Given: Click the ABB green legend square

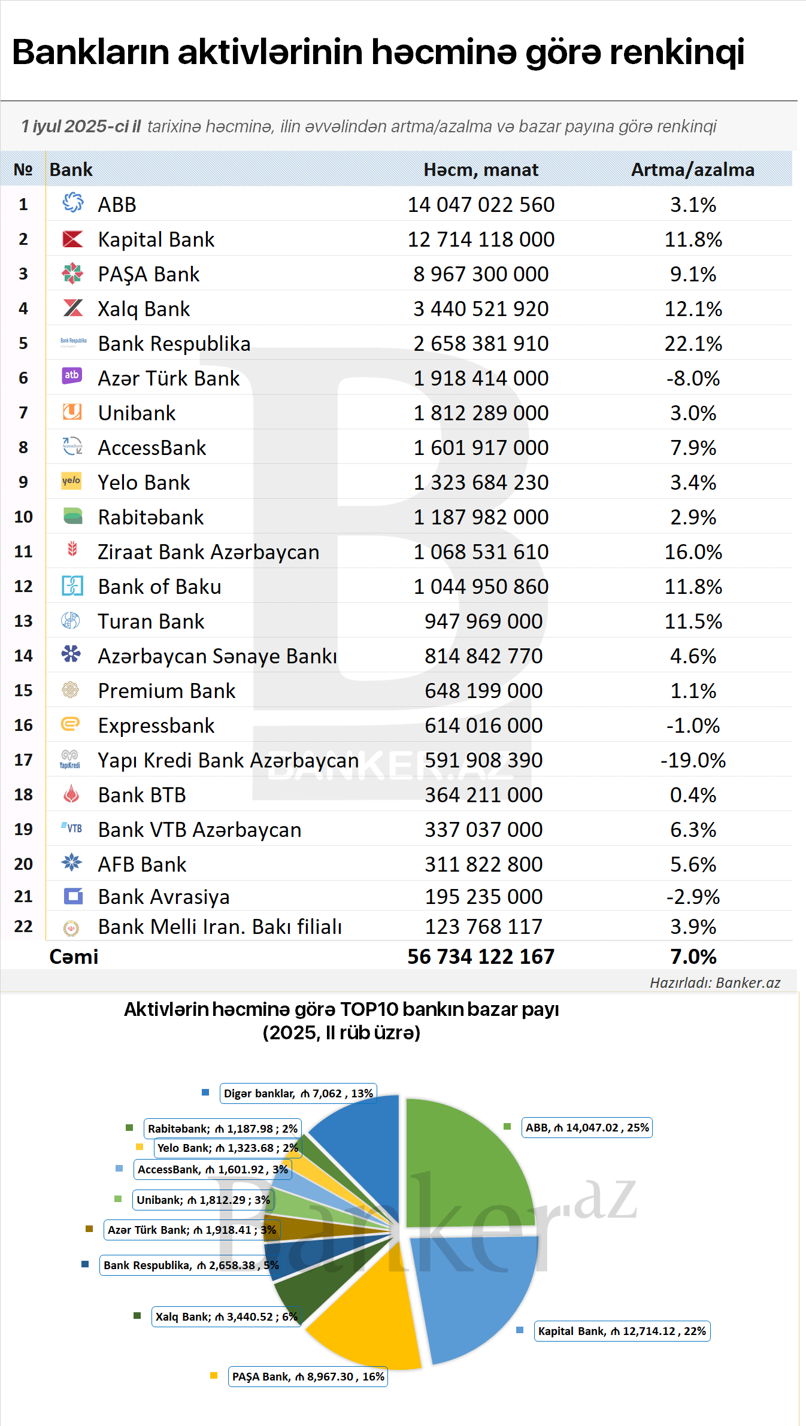Looking at the screenshot, I should coord(507,1127).
